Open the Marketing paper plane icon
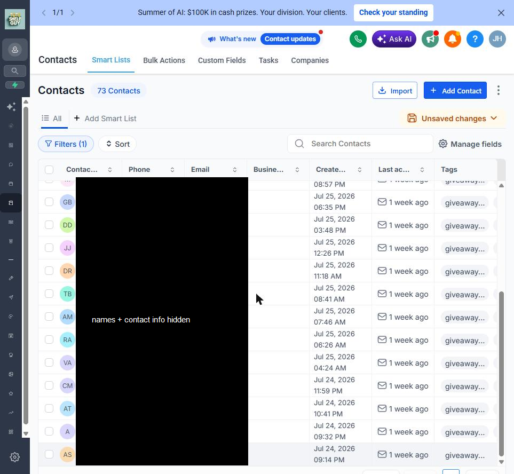The height and width of the screenshot is (474, 514). [11, 297]
